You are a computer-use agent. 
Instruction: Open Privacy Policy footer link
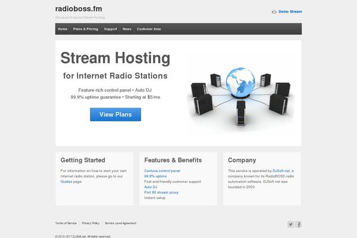[x=90, y=223]
